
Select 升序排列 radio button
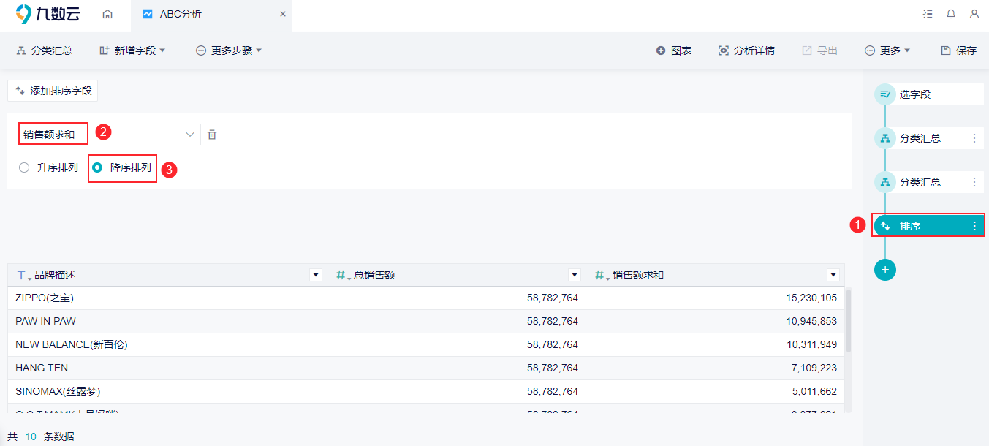[24, 167]
